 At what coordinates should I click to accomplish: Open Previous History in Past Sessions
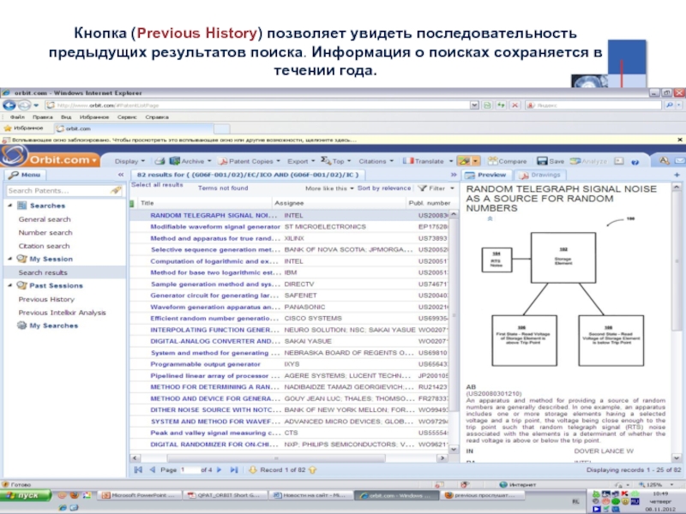pyautogui.click(x=46, y=299)
